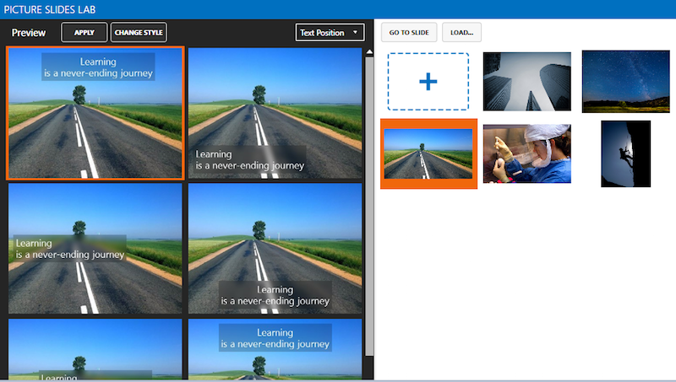Select the skyscrapers image thumbnail

pos(526,82)
